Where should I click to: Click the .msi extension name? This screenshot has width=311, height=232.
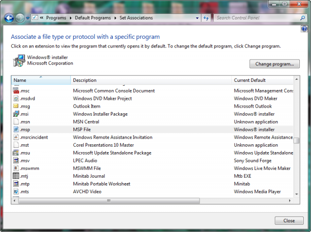click(x=24, y=114)
